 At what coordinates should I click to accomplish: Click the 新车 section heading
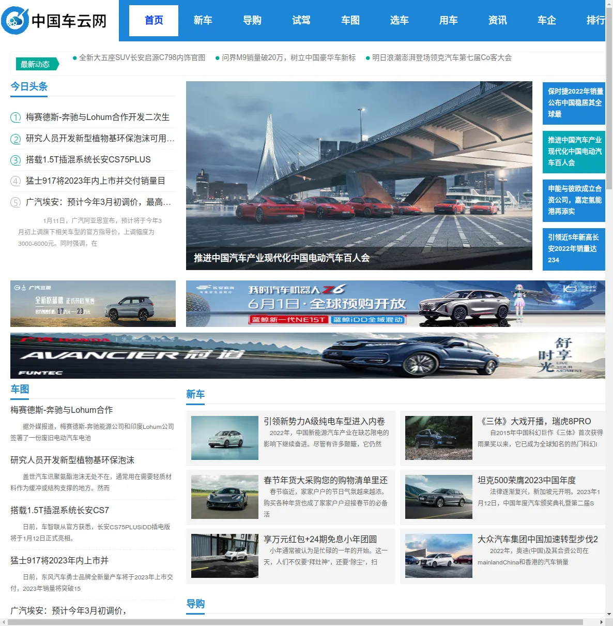pos(195,394)
